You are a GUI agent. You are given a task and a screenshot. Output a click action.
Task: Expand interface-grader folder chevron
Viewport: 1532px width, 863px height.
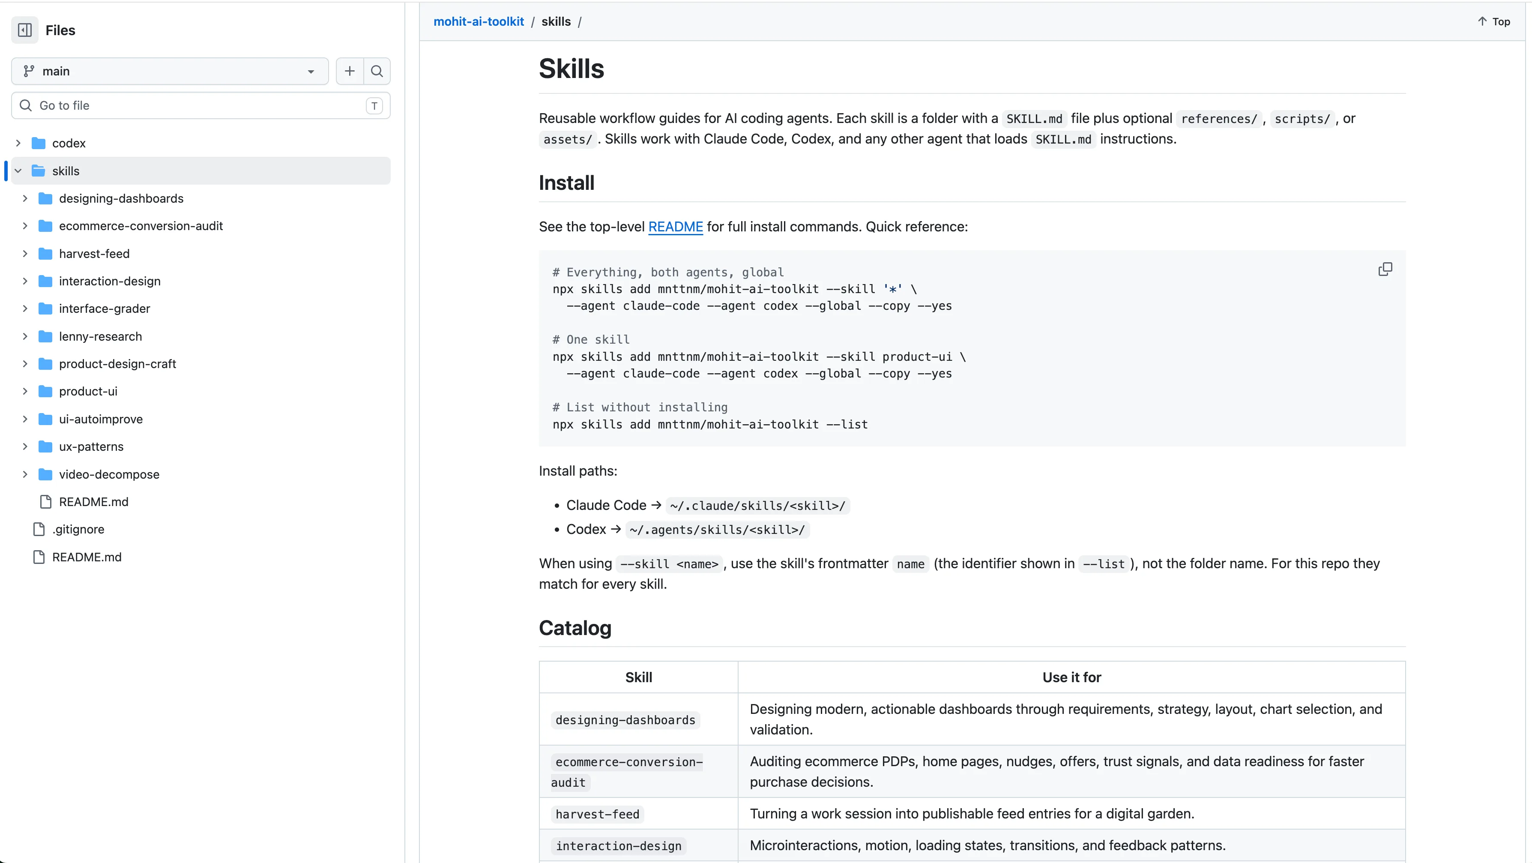(x=25, y=309)
